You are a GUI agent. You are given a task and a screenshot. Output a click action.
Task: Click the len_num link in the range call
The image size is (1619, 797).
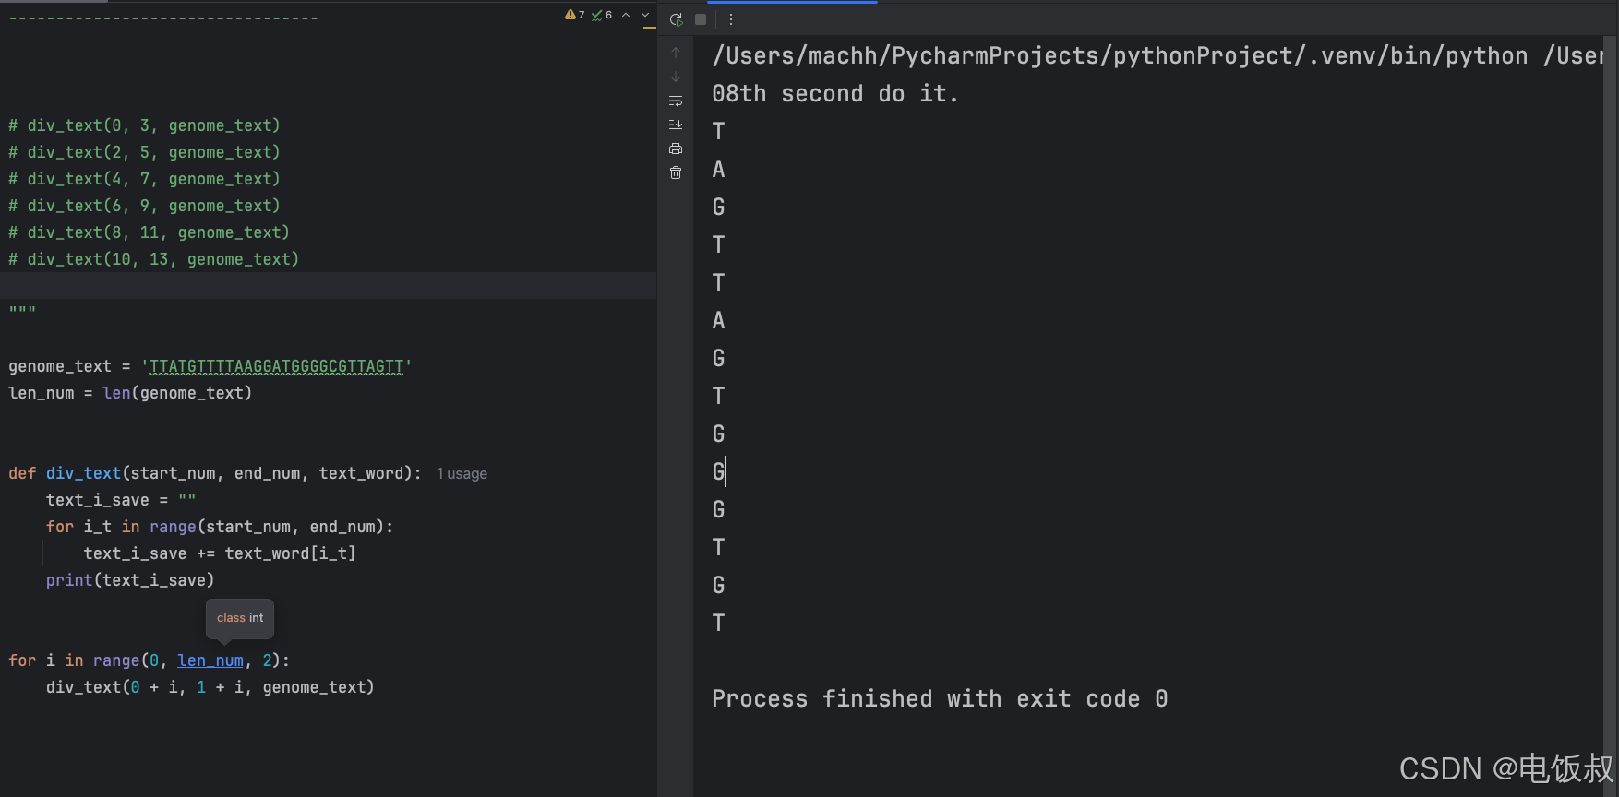point(210,660)
